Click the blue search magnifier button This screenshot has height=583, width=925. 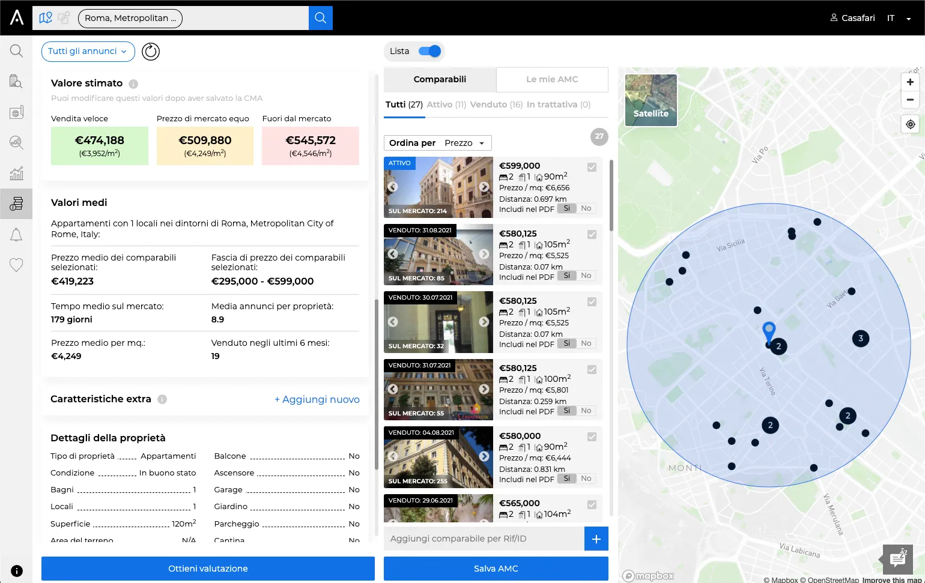point(321,18)
